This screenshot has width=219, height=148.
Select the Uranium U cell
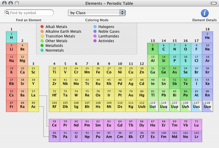coord(76,136)
